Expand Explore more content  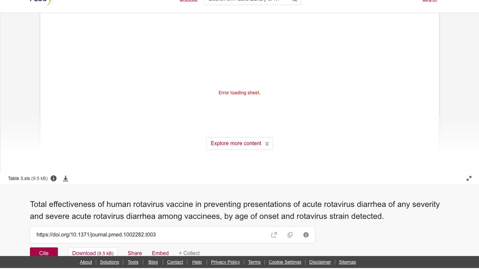pyautogui.click(x=239, y=143)
